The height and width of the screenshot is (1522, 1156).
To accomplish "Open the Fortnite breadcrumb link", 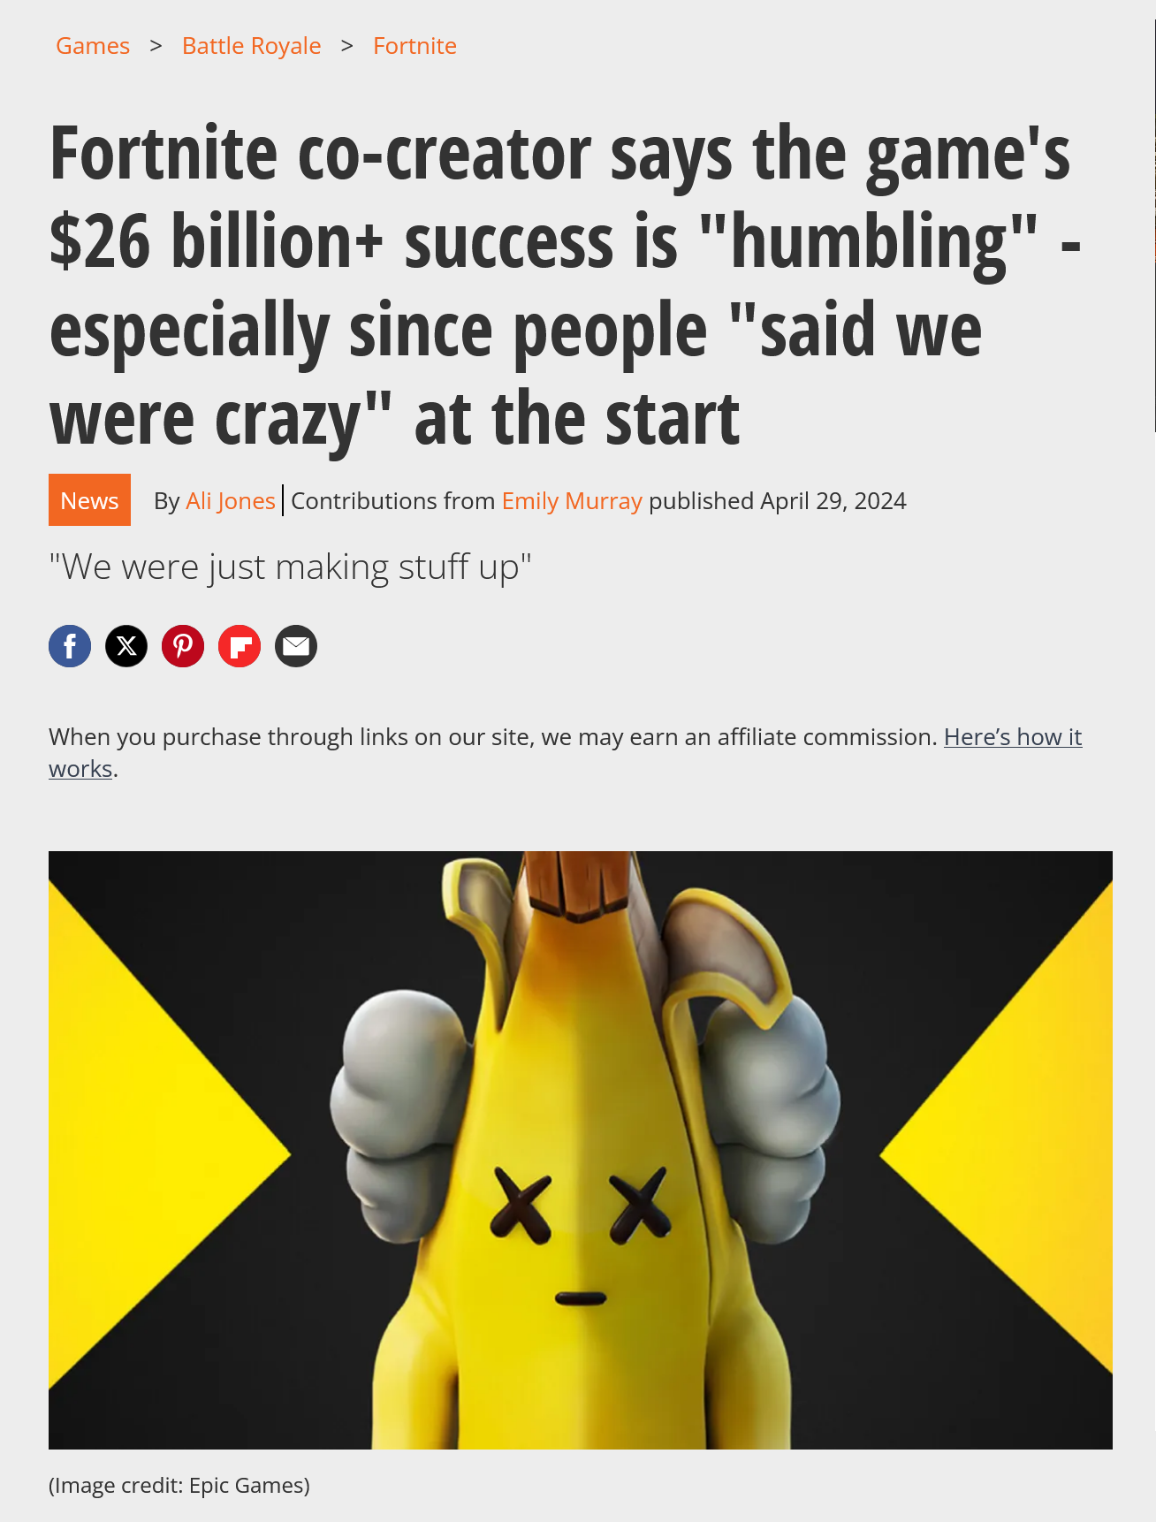I will (x=414, y=46).
